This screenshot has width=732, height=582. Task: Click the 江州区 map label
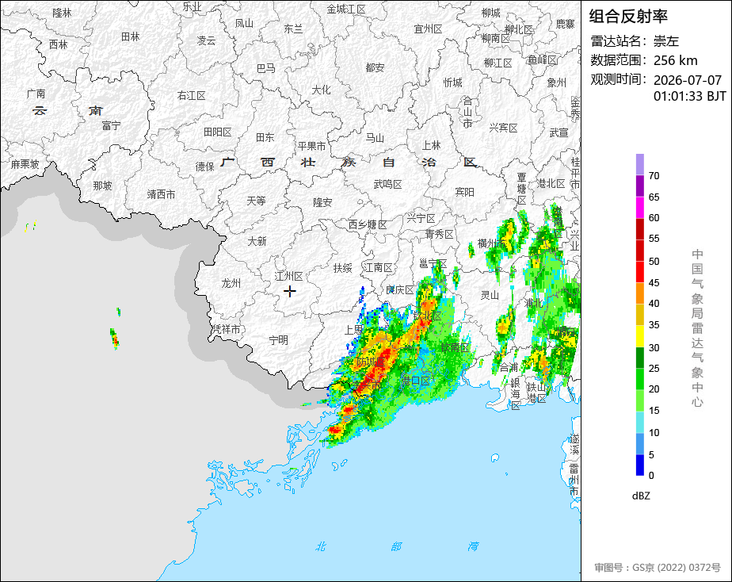289,276
